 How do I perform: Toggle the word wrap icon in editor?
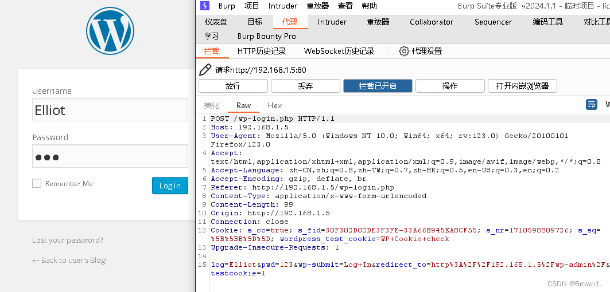coord(591,104)
